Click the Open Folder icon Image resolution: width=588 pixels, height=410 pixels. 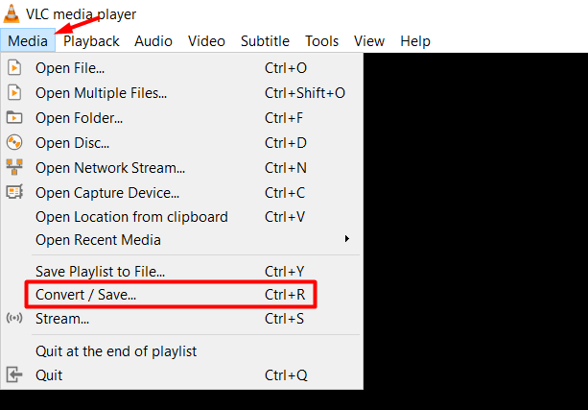[14, 118]
